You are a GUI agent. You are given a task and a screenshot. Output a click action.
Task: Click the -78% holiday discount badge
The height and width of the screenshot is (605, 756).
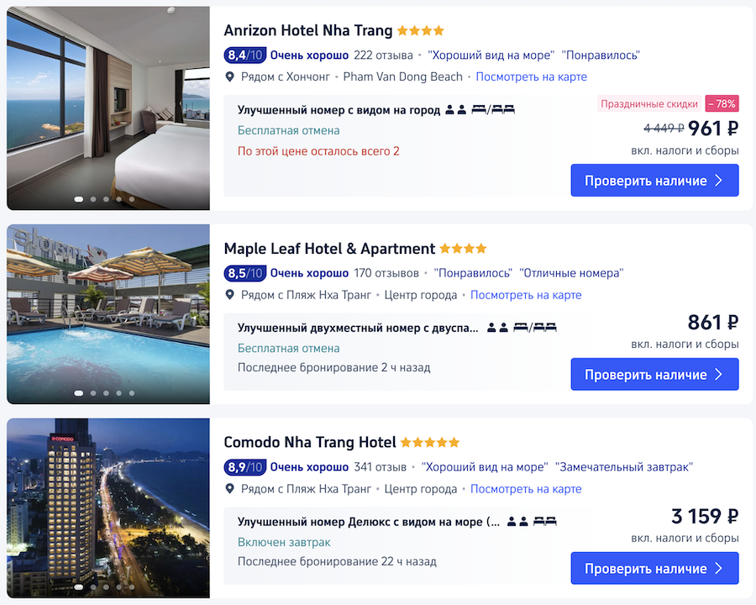pyautogui.click(x=722, y=103)
